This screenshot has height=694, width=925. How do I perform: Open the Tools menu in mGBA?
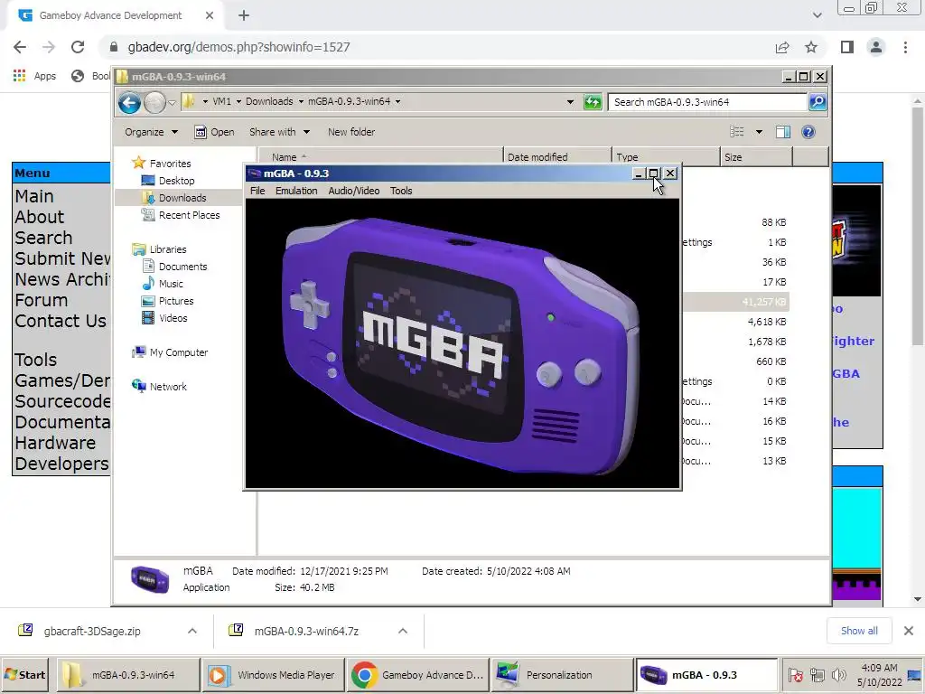(x=401, y=191)
